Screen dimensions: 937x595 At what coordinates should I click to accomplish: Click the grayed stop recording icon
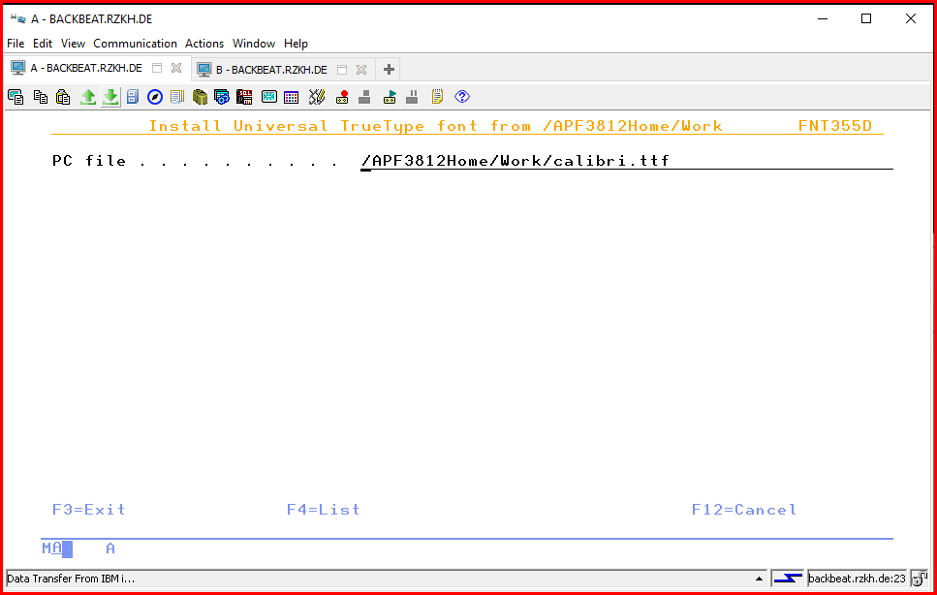pos(365,97)
